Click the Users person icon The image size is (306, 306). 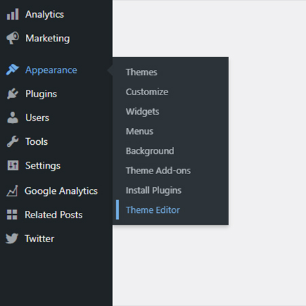(12, 118)
